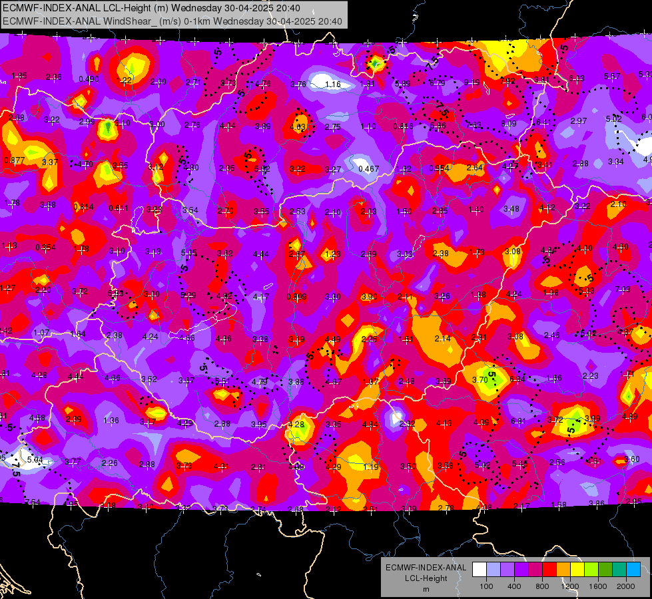Click the wind shear value 0.490
The width and height of the screenshot is (652, 599).
coord(89,79)
